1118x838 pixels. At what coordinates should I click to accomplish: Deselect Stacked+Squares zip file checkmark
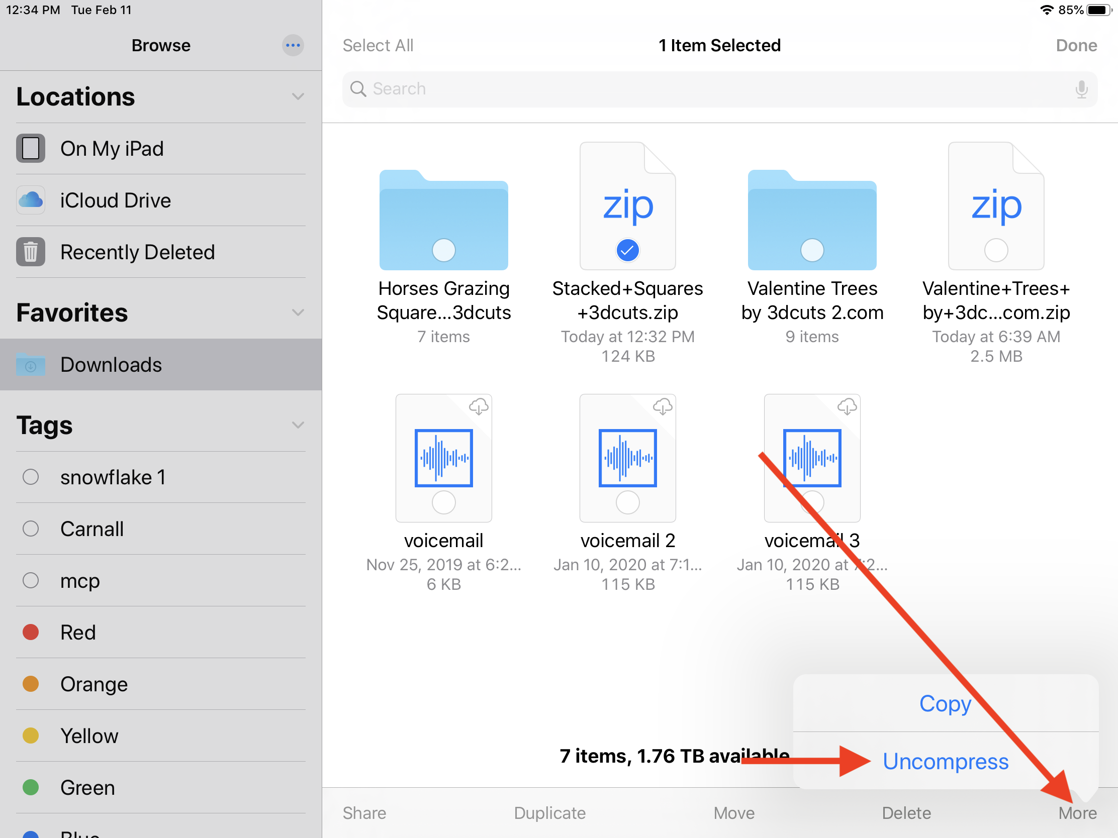tap(627, 250)
